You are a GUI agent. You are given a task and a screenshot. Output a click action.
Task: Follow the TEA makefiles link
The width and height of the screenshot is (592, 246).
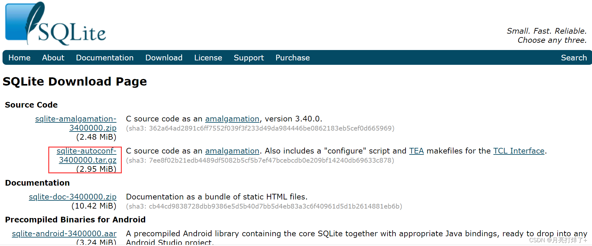coord(416,151)
